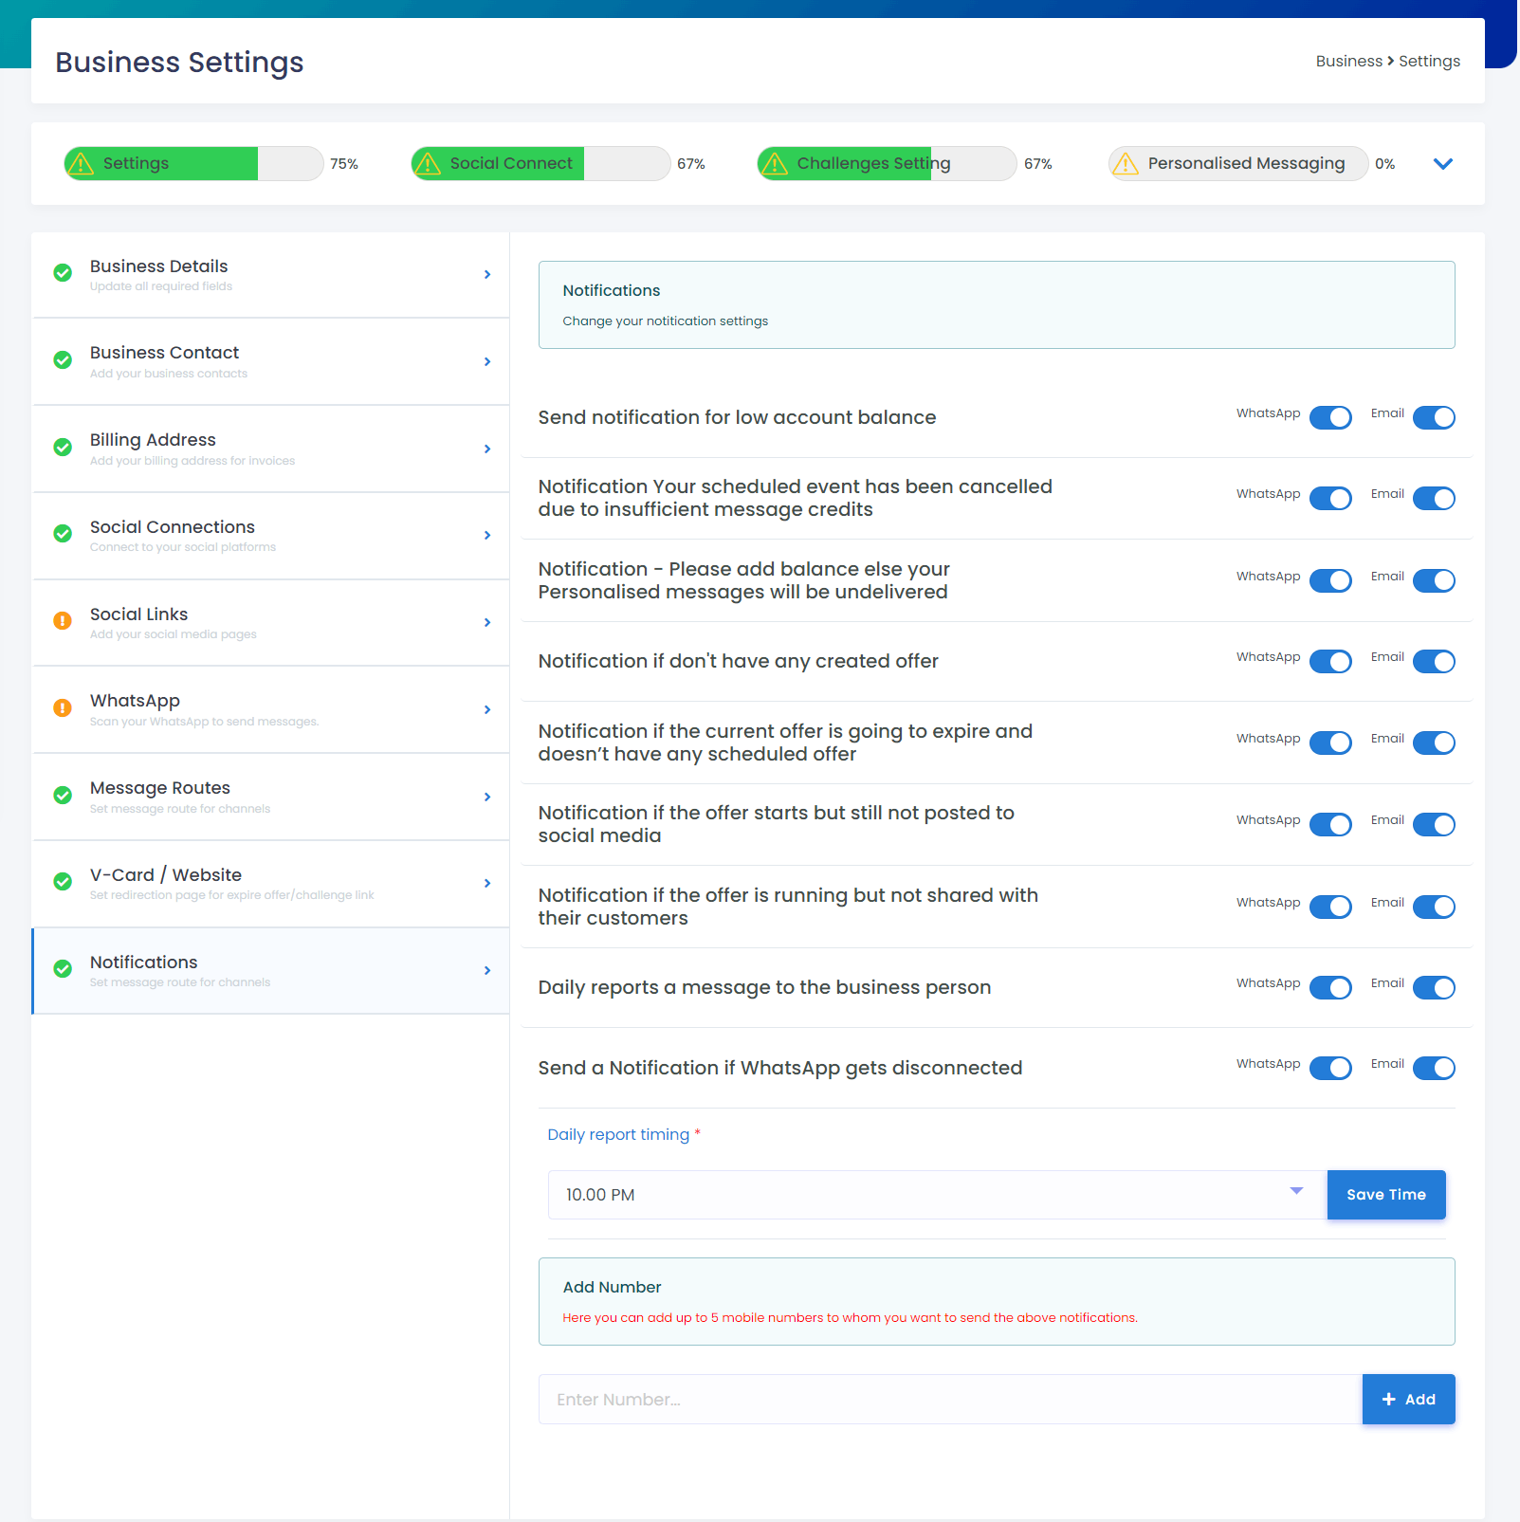Click the Save Time button

[1386, 1195]
